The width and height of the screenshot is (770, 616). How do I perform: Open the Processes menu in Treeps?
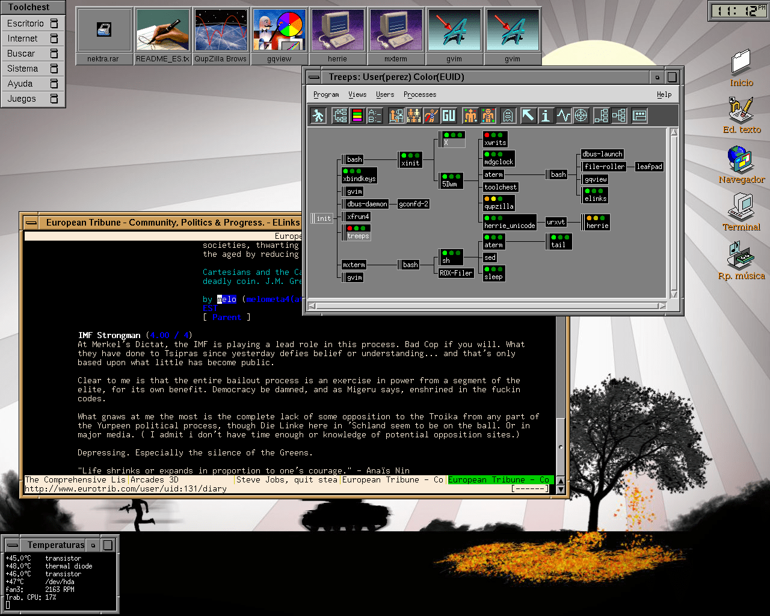pos(420,94)
